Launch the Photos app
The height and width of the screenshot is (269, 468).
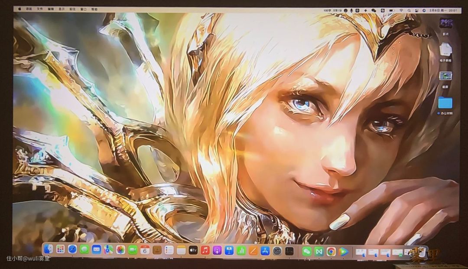pos(120,249)
